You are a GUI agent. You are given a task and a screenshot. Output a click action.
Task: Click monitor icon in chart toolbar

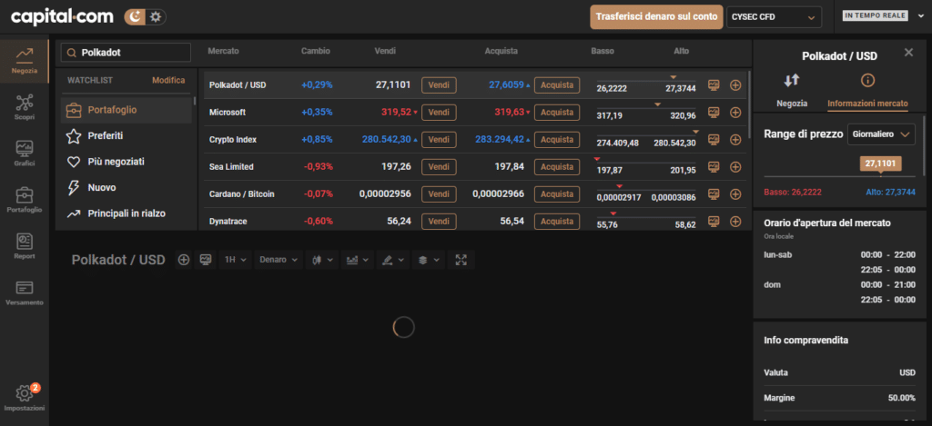pyautogui.click(x=207, y=260)
